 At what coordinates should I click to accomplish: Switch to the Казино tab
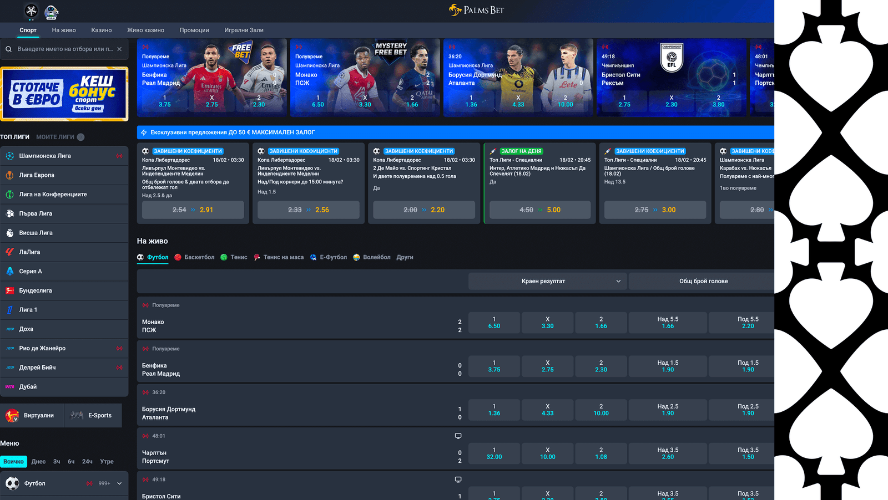[x=102, y=30]
